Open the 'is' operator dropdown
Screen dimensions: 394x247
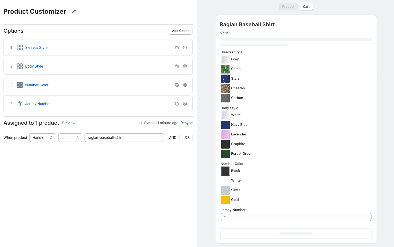point(70,138)
